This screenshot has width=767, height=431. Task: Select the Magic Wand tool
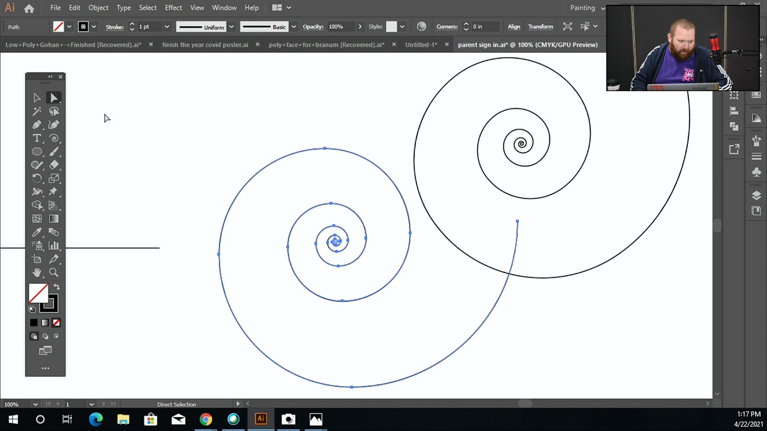coord(37,111)
